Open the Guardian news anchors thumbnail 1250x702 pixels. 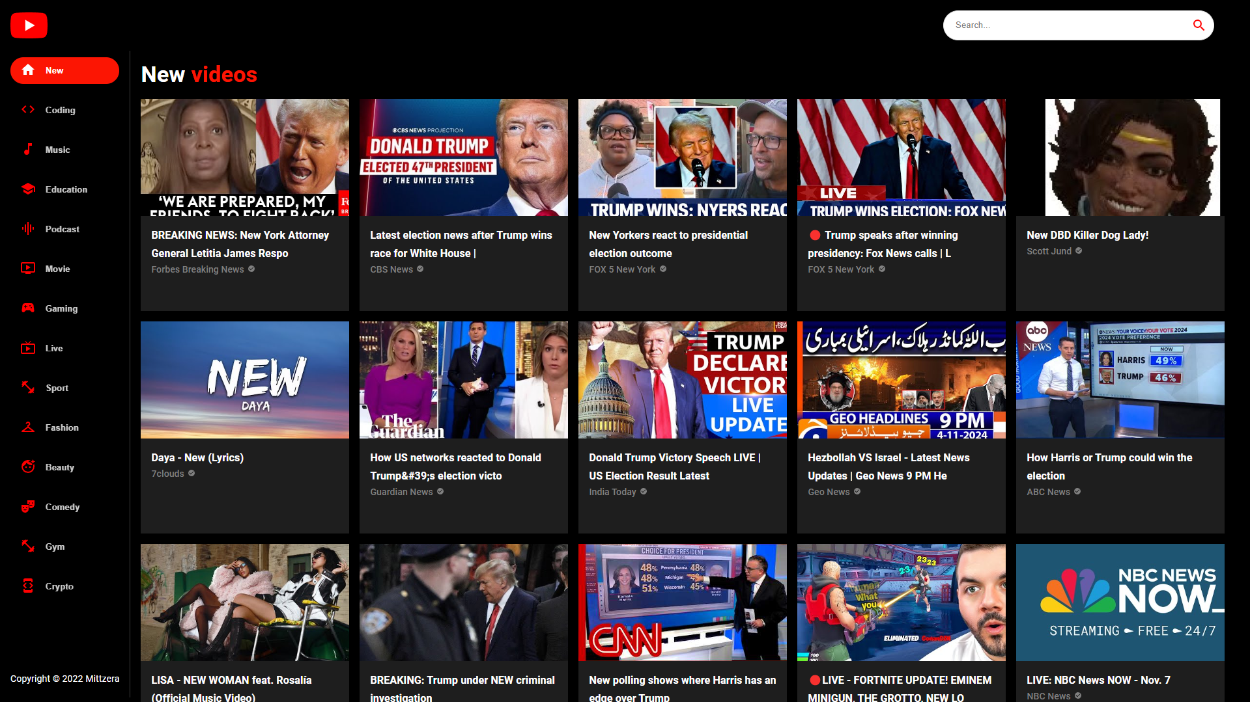point(464,380)
